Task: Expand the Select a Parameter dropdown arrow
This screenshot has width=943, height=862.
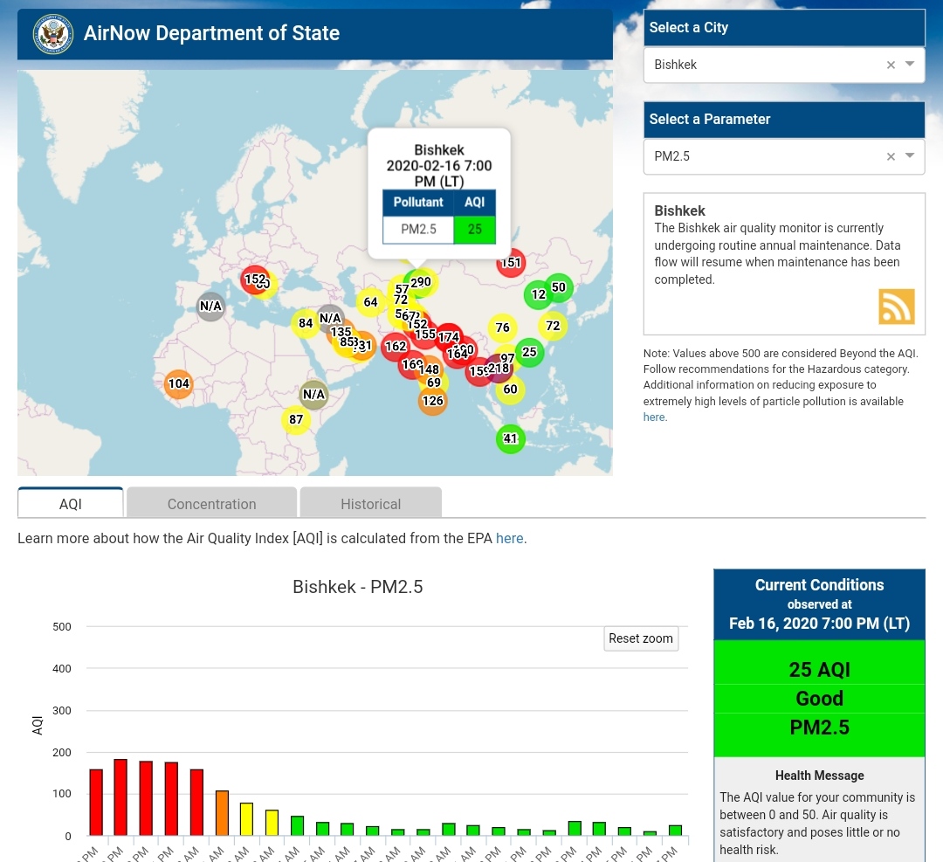Action: (910, 156)
